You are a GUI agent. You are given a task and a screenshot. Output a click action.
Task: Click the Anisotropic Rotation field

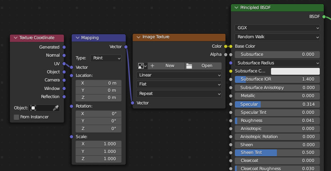(277, 137)
